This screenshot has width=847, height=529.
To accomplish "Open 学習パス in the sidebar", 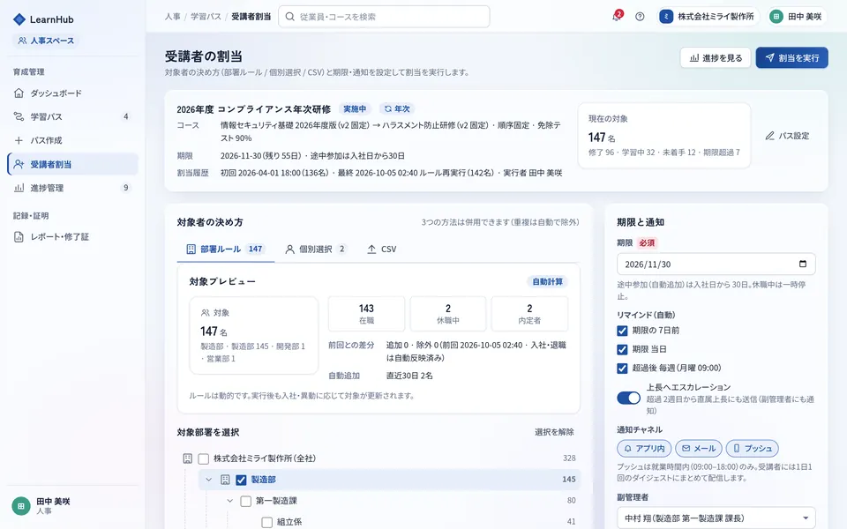I will pyautogui.click(x=73, y=116).
